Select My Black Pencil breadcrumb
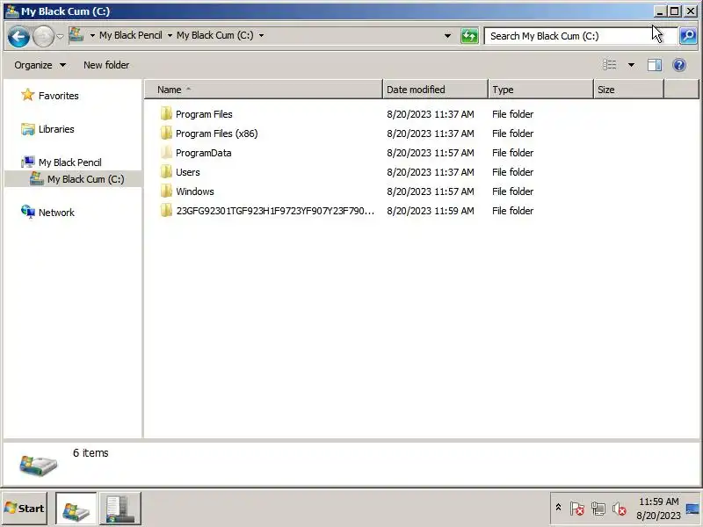 click(130, 35)
